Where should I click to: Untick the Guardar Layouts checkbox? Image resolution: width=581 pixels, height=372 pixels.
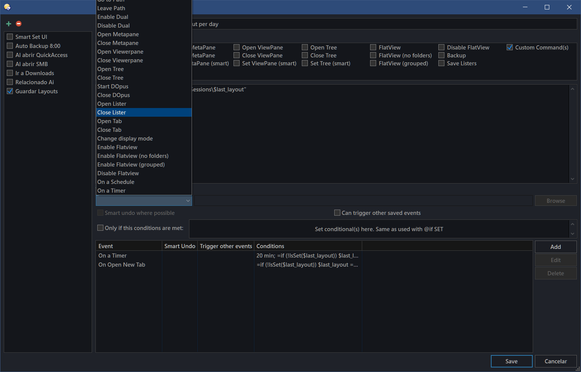tap(10, 91)
